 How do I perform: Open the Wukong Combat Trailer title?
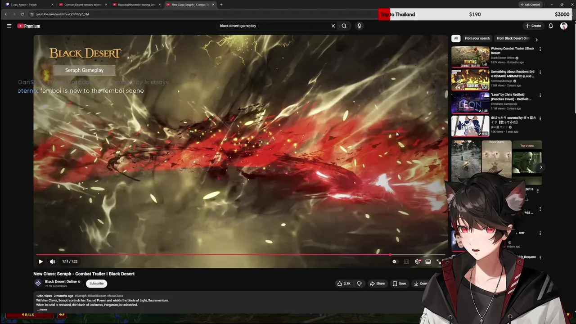tap(513, 50)
